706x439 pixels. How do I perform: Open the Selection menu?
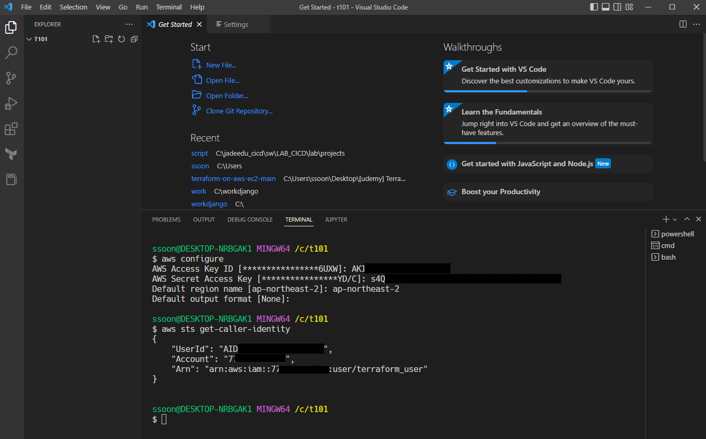pyautogui.click(x=73, y=7)
